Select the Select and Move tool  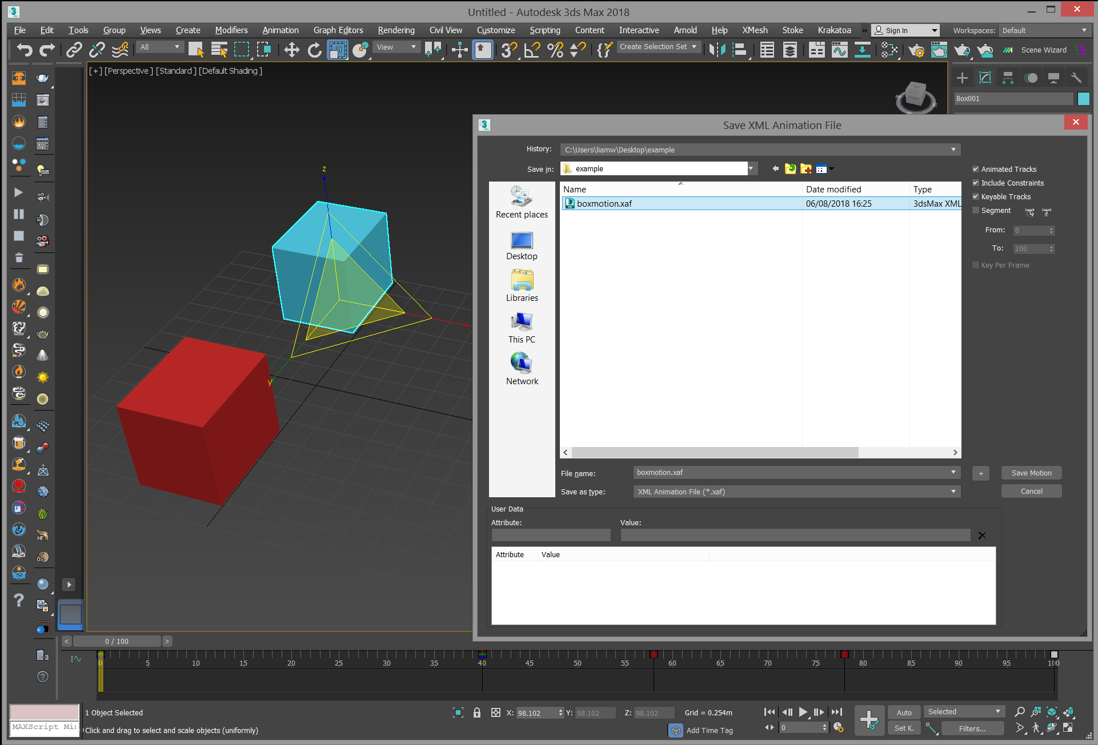pos(291,50)
